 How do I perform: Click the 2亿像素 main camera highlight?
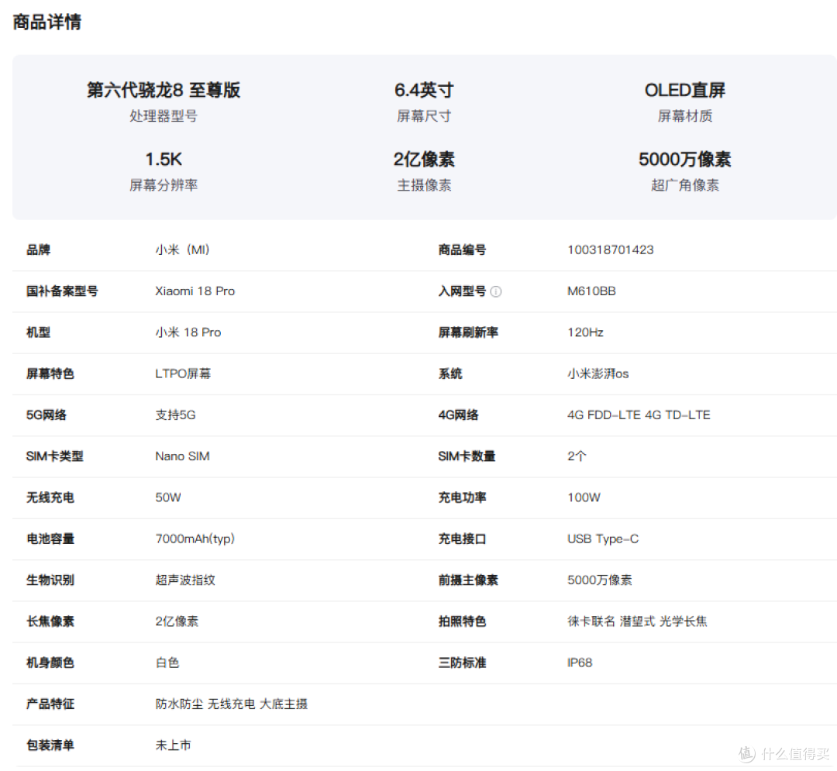[x=425, y=160]
